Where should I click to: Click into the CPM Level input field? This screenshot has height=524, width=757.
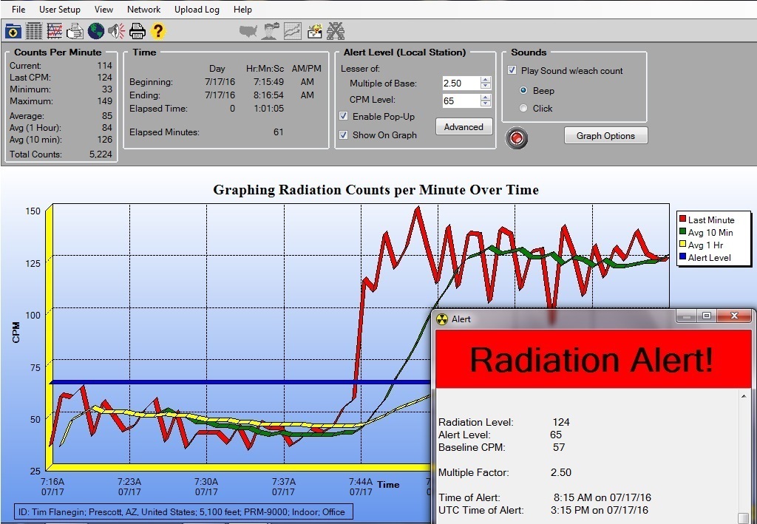[460, 101]
